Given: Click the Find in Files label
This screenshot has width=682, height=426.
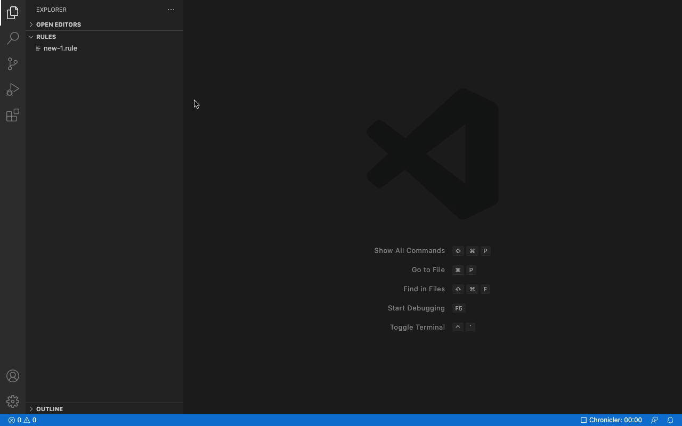Looking at the screenshot, I should pyautogui.click(x=424, y=289).
